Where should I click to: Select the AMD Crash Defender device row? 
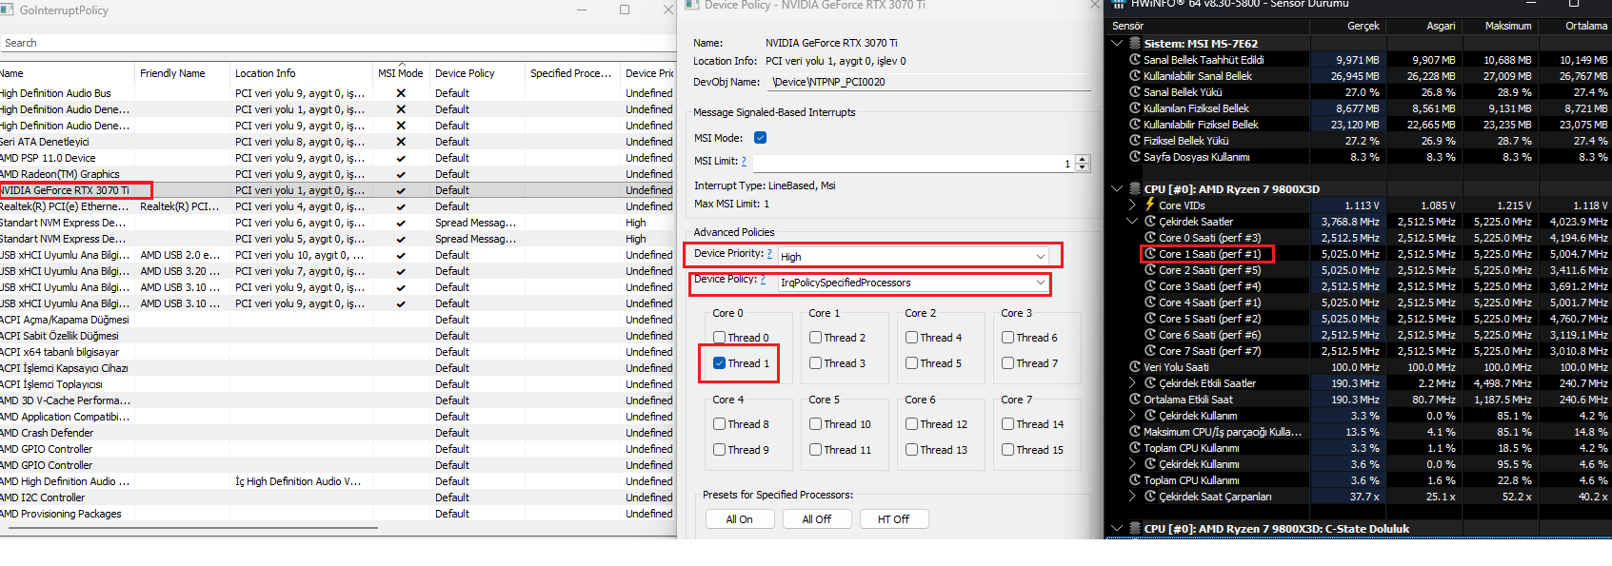pos(338,433)
